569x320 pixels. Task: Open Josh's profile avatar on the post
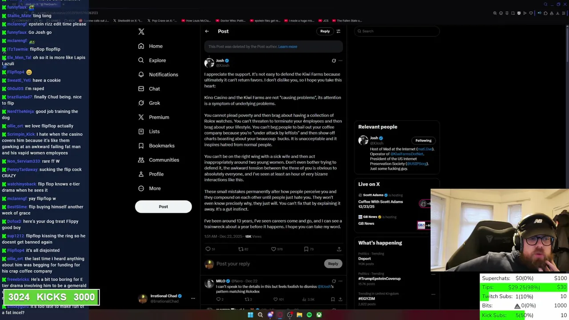coord(209,63)
